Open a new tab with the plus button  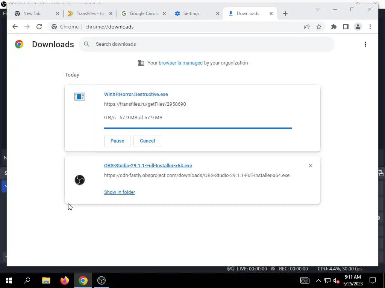285,13
